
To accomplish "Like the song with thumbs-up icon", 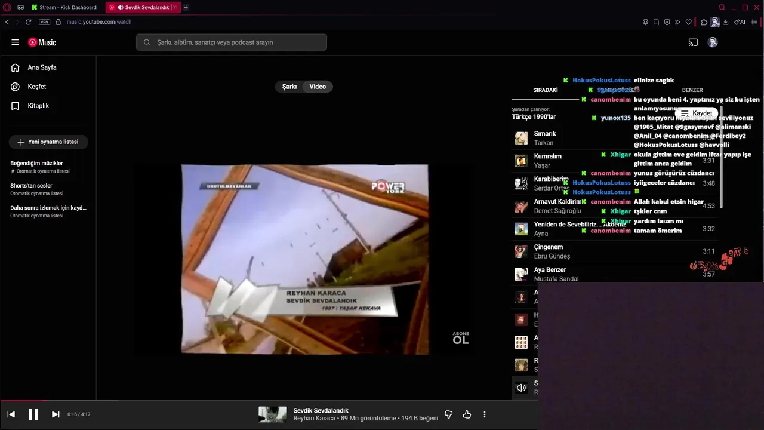I will [x=467, y=414].
